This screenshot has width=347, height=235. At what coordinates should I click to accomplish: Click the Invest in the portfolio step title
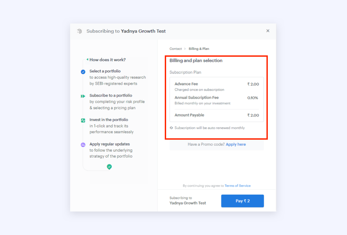(109, 120)
